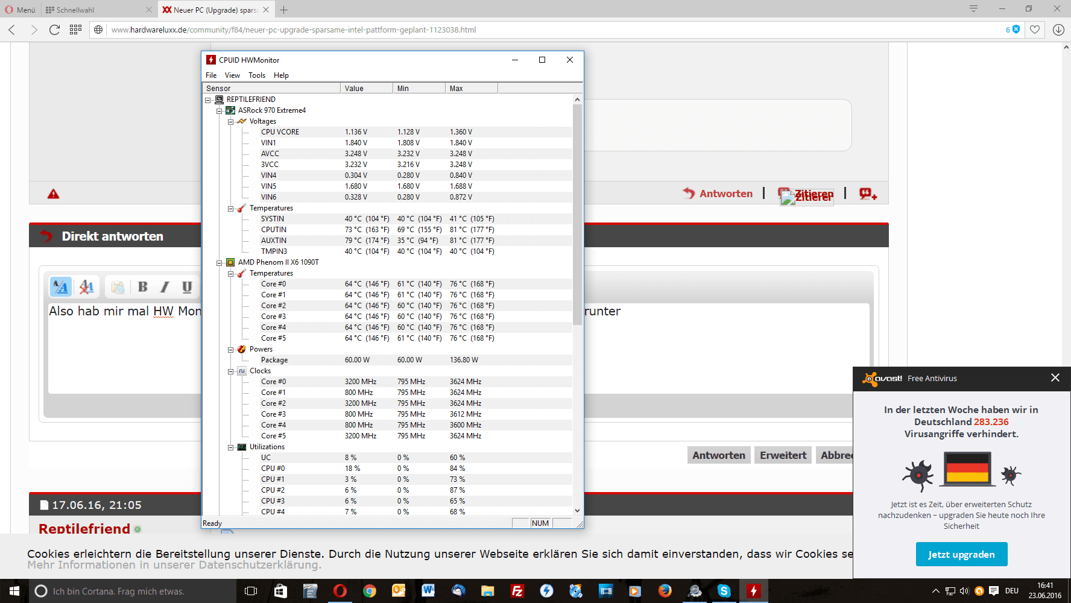This screenshot has height=603, width=1071.
Task: Open Opera tab menu icon
Action: click(x=973, y=8)
